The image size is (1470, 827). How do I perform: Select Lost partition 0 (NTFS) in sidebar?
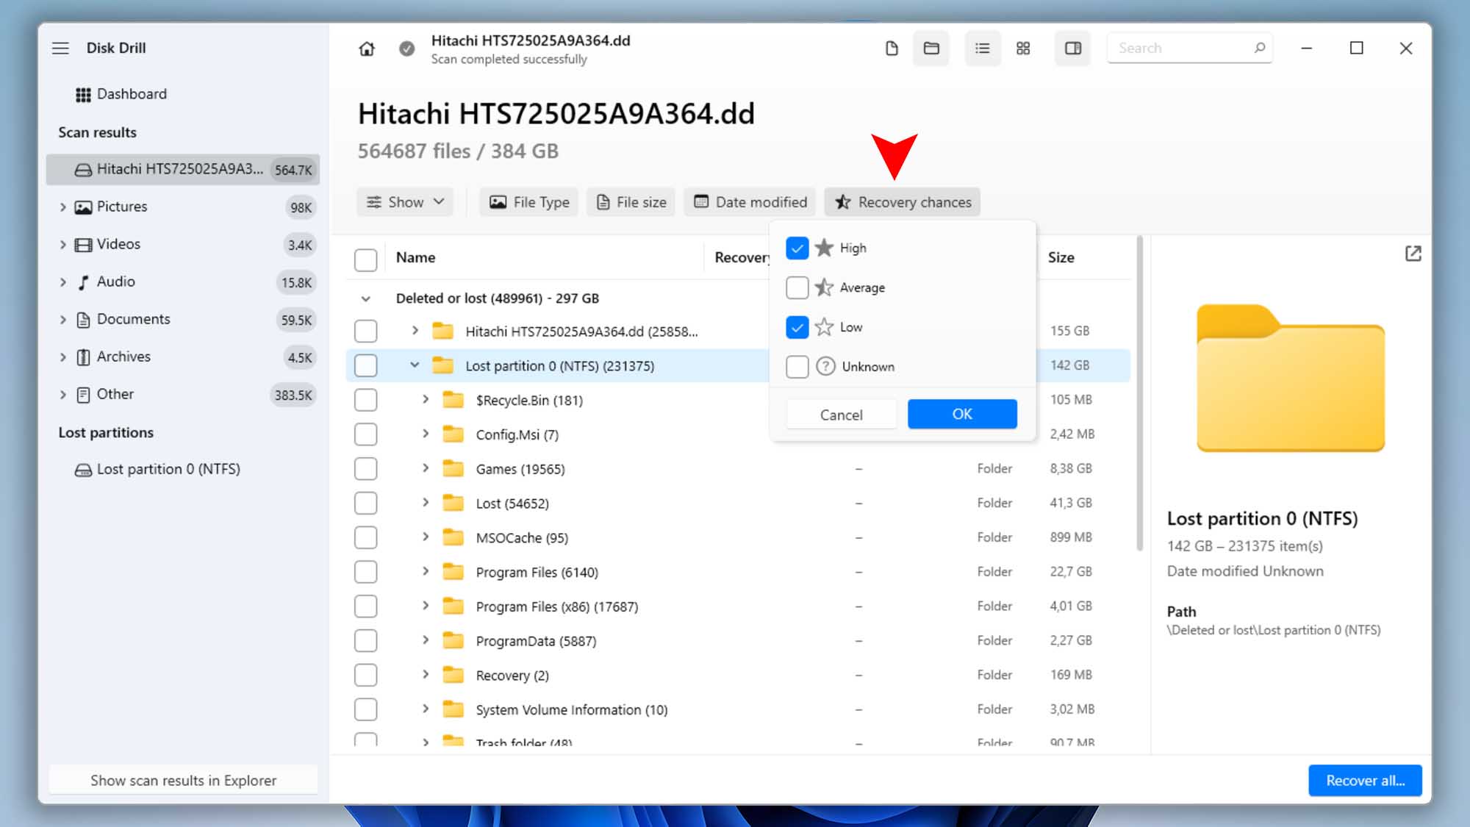click(168, 469)
